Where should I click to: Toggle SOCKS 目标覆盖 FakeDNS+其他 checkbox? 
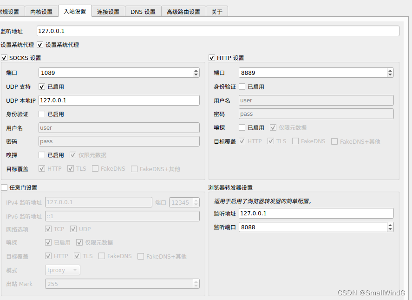point(134,169)
